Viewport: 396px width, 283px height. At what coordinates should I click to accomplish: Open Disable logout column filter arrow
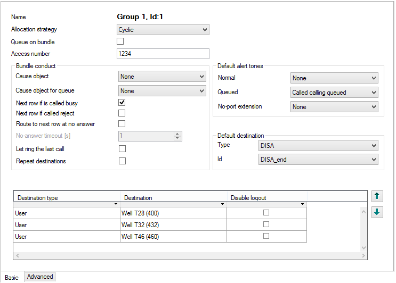coord(302,204)
